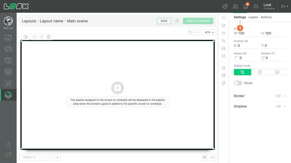Open the Screens section in the sidebar
This screenshot has width=291, height=163.
coord(8,38)
